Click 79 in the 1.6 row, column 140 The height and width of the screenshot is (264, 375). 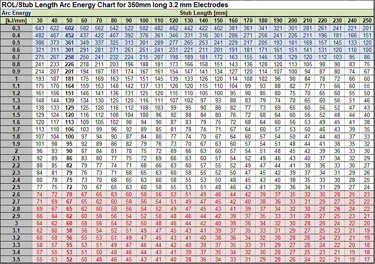(203, 122)
